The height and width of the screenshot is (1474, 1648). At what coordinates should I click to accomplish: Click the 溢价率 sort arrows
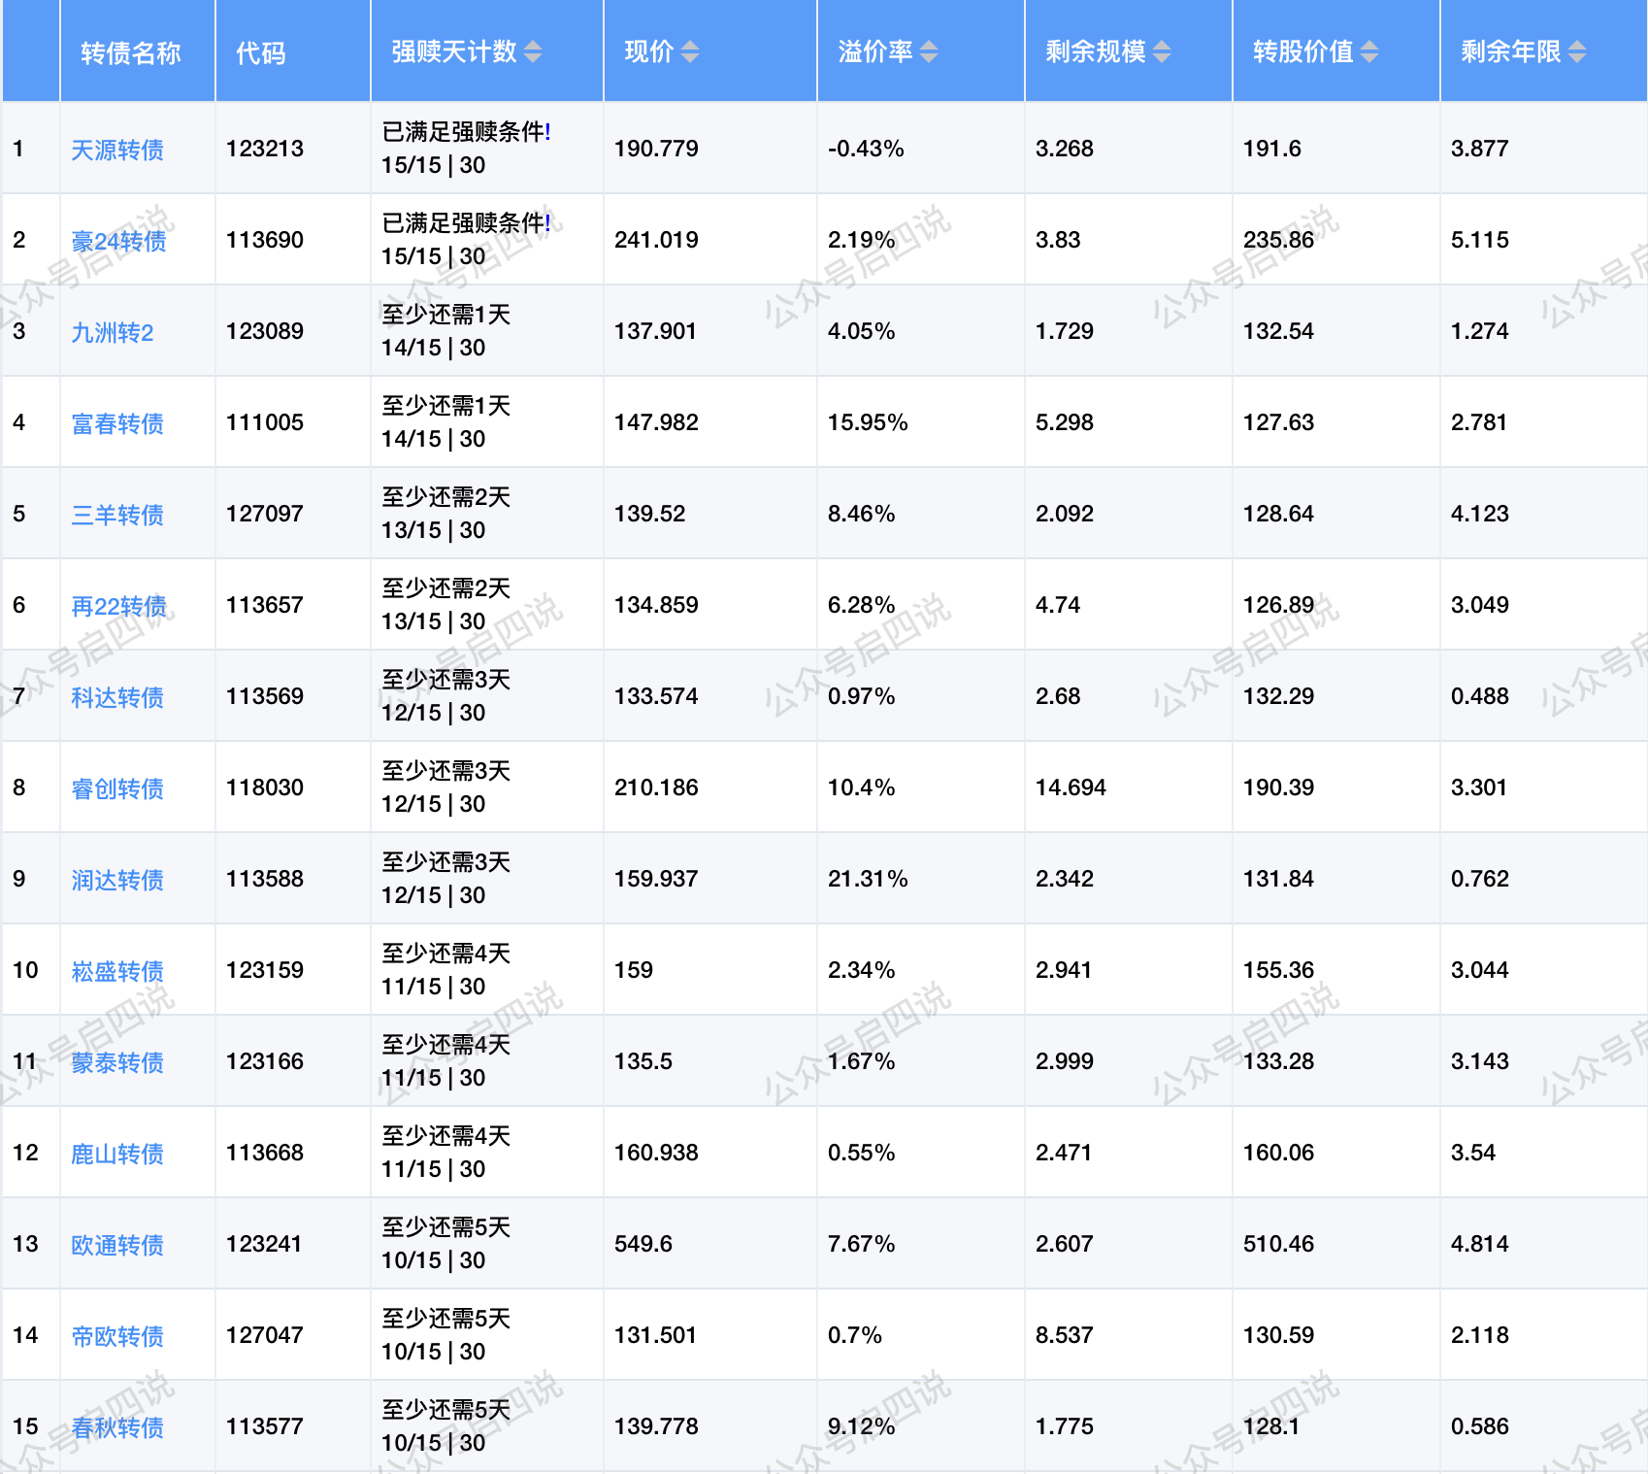point(929,51)
